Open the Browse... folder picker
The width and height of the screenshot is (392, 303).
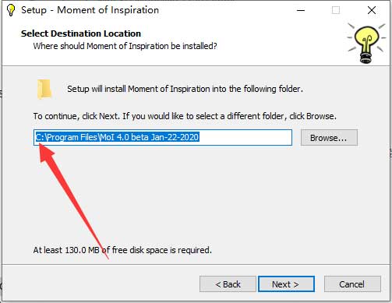pyautogui.click(x=329, y=138)
